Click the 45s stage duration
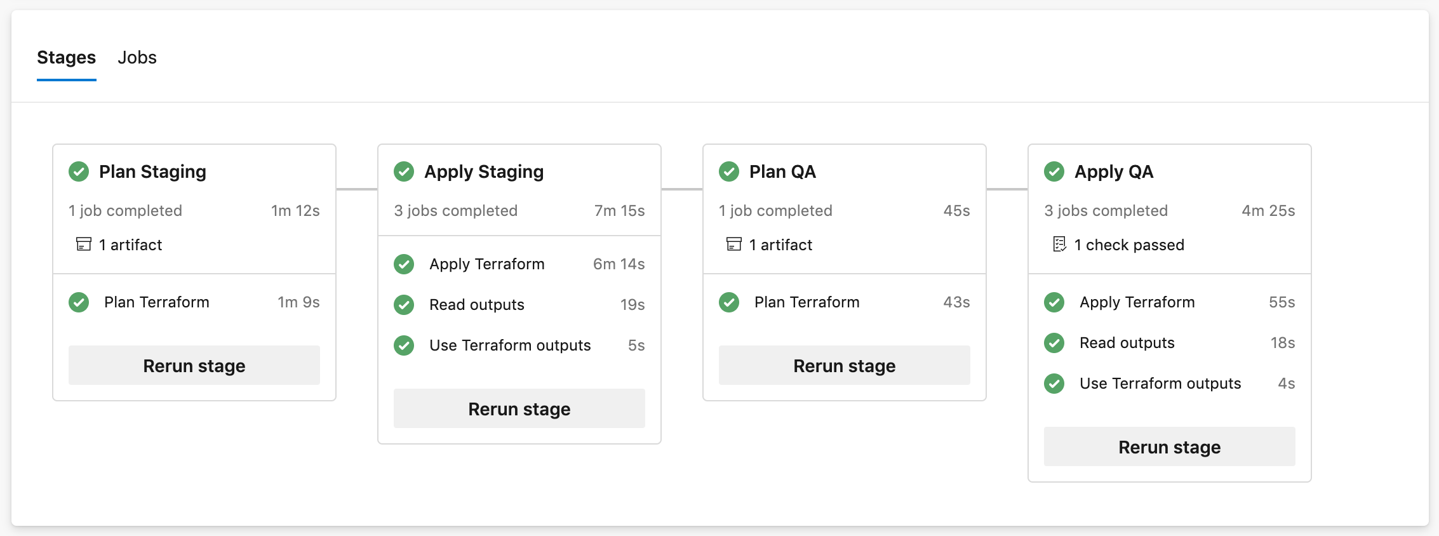This screenshot has height=536, width=1439. [956, 211]
